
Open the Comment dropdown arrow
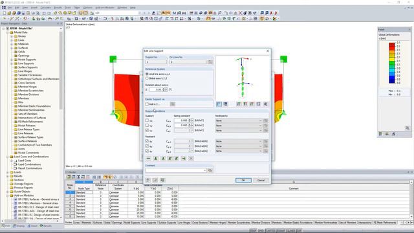(205, 170)
